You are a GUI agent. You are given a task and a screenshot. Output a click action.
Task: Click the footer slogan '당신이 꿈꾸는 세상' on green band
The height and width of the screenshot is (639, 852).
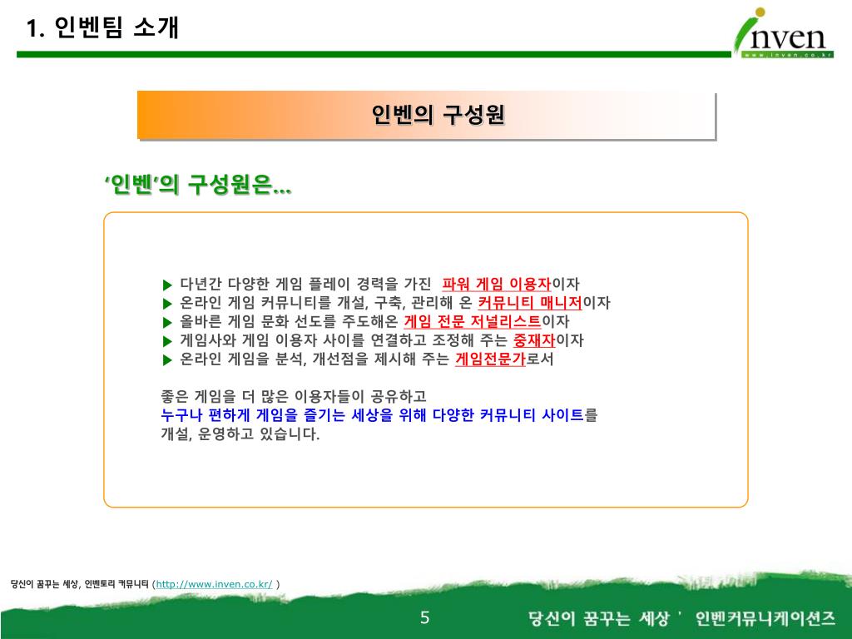598,618
